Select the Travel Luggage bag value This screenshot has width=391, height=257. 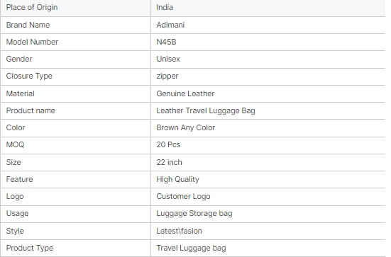tap(191, 249)
